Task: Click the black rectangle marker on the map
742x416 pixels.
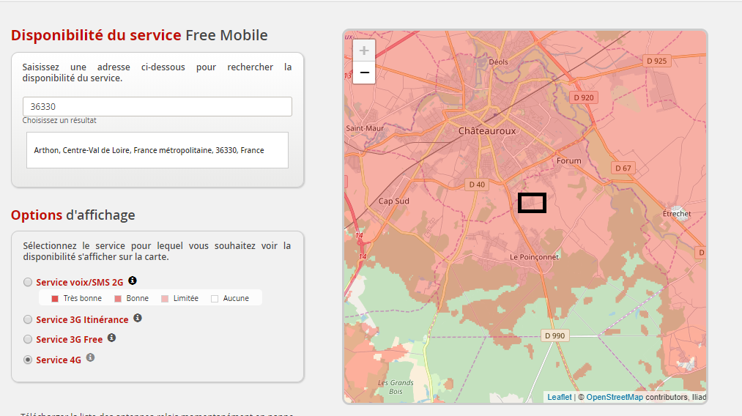Action: pos(532,203)
